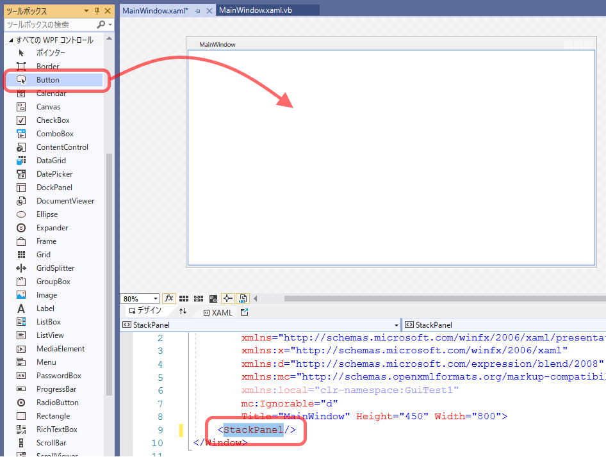
Task: Open left StackPanel element dropdown
Action: [x=396, y=325]
